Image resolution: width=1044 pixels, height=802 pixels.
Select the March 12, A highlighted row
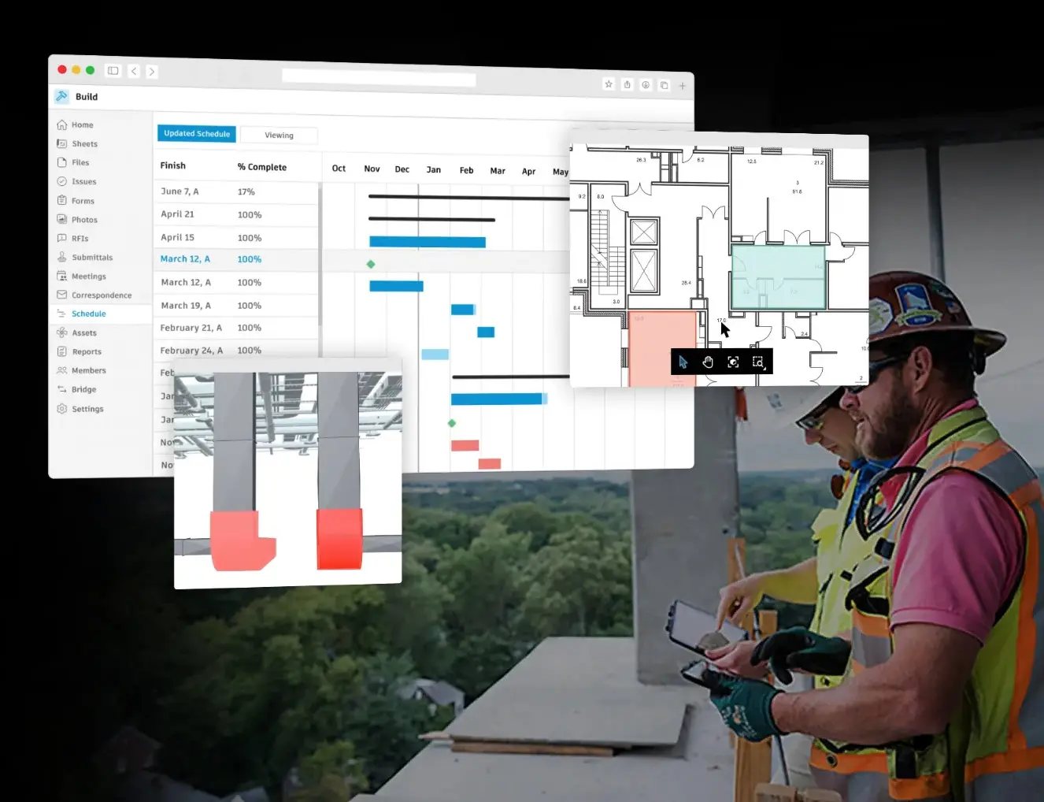(x=236, y=259)
